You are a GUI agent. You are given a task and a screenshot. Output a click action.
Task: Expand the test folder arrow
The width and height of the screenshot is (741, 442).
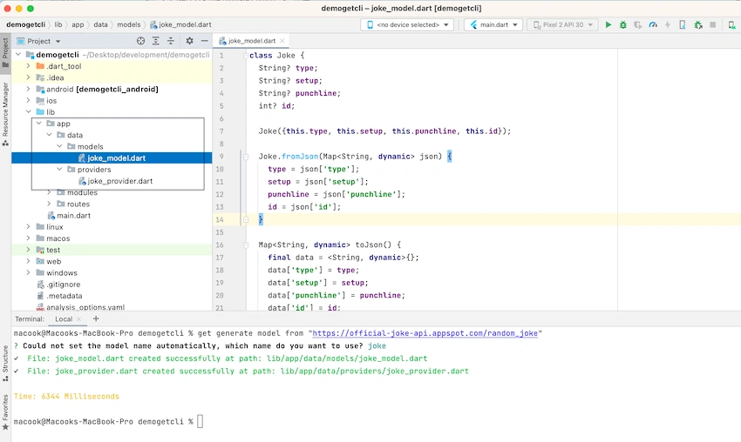point(29,250)
